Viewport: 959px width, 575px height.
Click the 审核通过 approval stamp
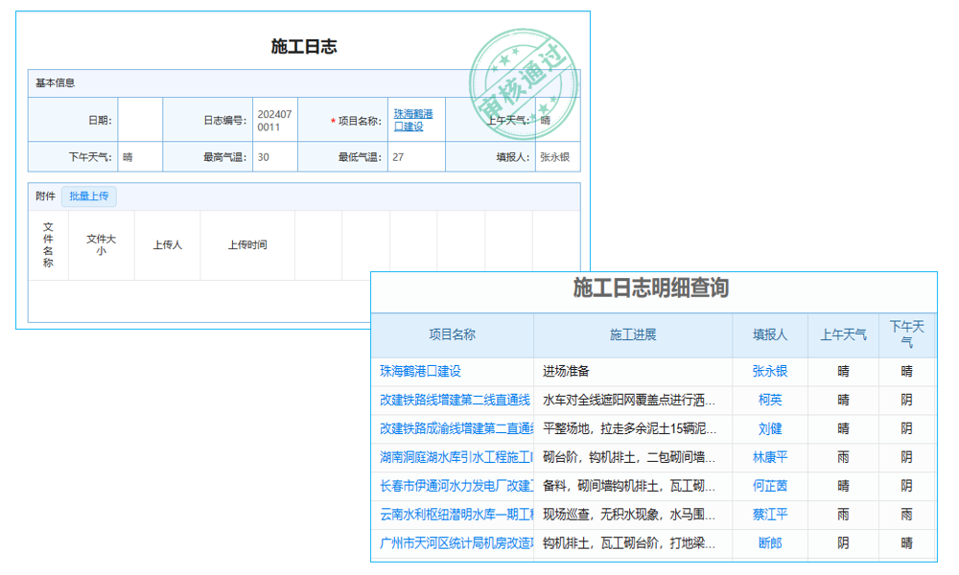[526, 77]
